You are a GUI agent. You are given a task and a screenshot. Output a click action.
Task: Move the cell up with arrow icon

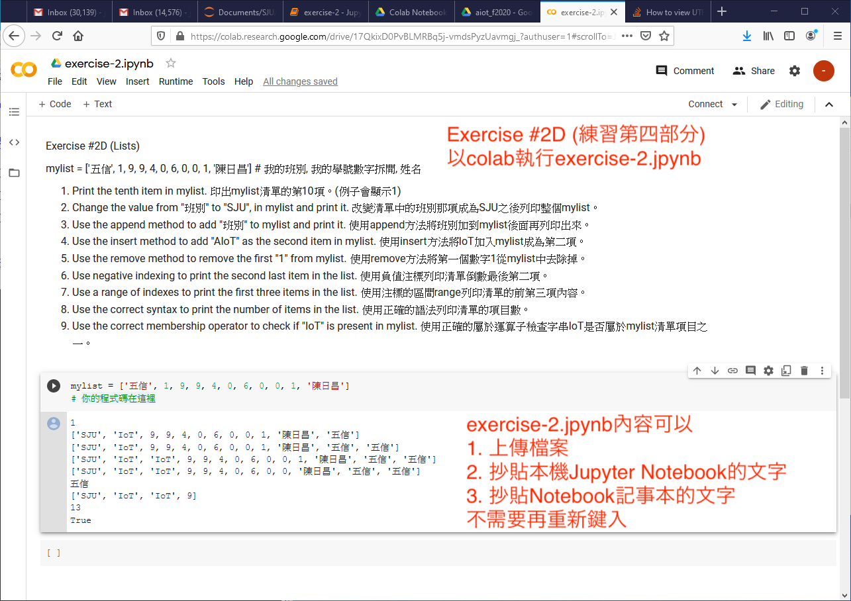(x=697, y=371)
